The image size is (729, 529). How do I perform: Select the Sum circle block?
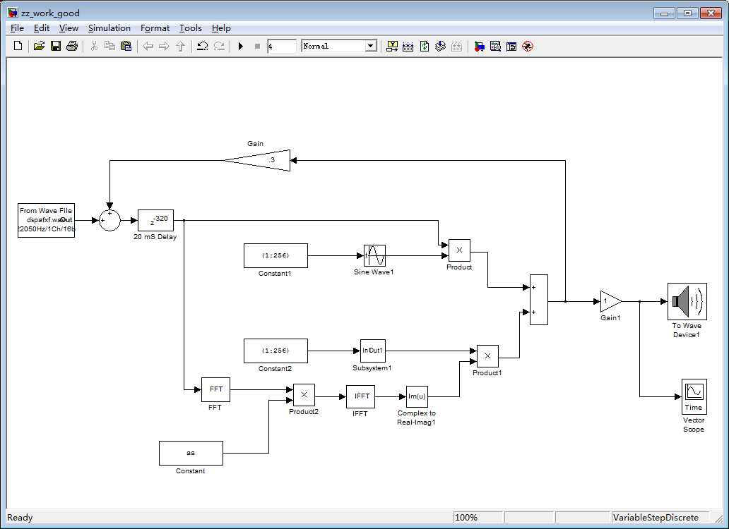click(109, 220)
